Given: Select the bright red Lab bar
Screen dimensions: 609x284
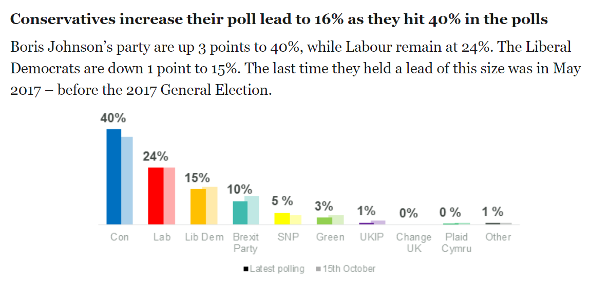Looking at the screenshot, I should [156, 196].
